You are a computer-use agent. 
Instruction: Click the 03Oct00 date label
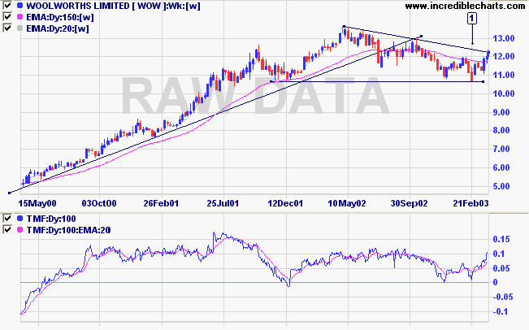pos(99,203)
